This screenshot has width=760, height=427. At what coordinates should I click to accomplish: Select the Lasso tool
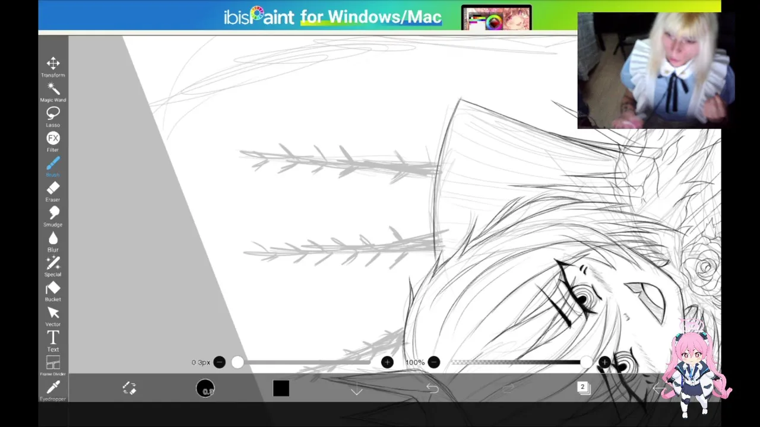[53, 117]
